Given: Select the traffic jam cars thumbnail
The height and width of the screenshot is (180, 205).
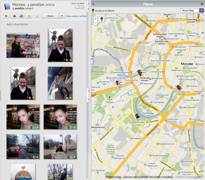Looking at the screenshot, I should (x=23, y=146).
